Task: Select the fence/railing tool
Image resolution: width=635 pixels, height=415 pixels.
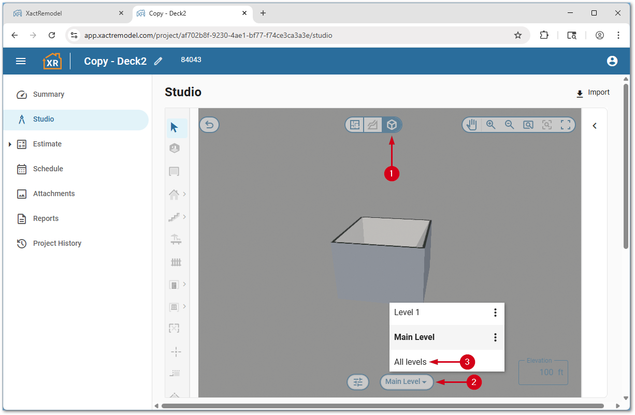Action: pos(176,262)
